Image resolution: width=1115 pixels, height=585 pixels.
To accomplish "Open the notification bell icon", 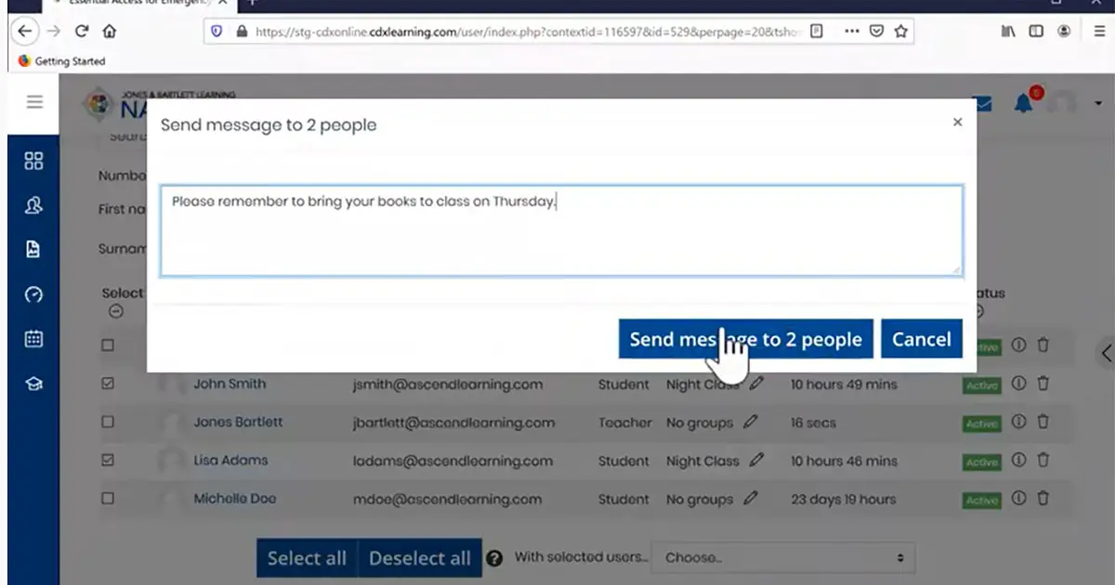I will point(1024,103).
